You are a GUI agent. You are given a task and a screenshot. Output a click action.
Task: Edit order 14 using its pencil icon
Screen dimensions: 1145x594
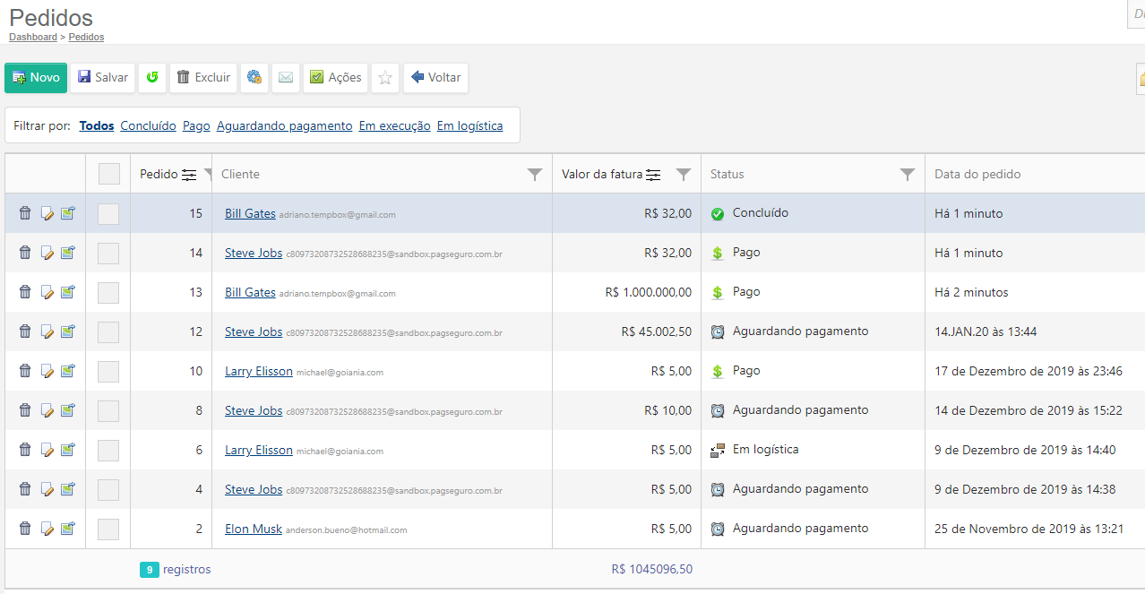(47, 253)
